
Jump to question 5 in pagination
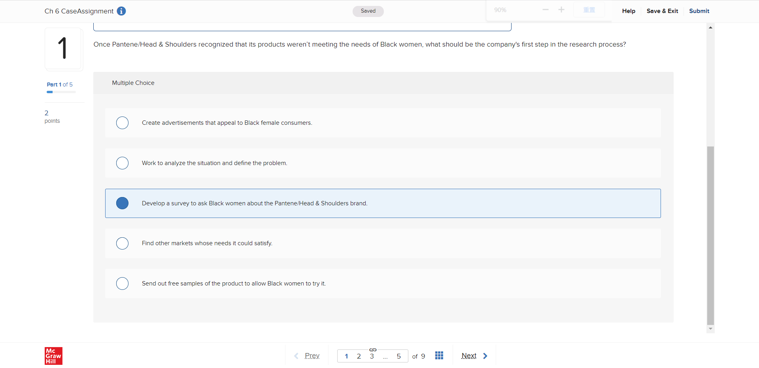point(399,356)
